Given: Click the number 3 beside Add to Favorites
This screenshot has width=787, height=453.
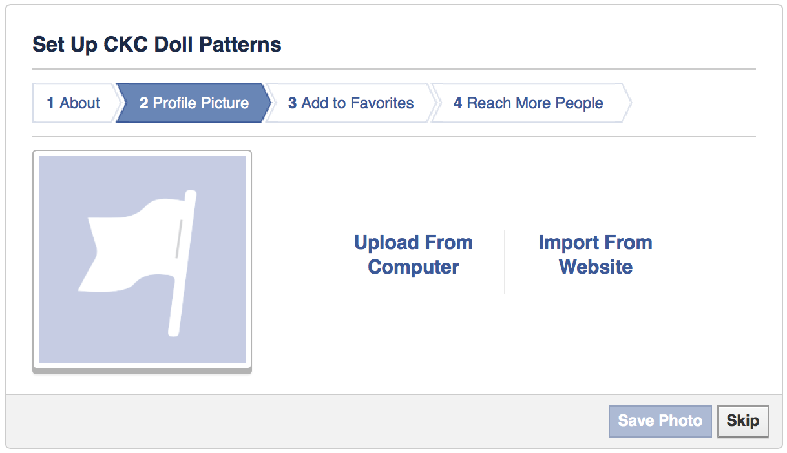Looking at the screenshot, I should [x=292, y=103].
